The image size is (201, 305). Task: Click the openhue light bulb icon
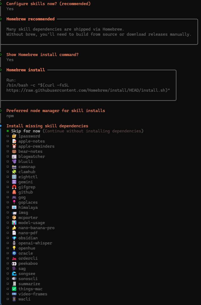click(14, 248)
